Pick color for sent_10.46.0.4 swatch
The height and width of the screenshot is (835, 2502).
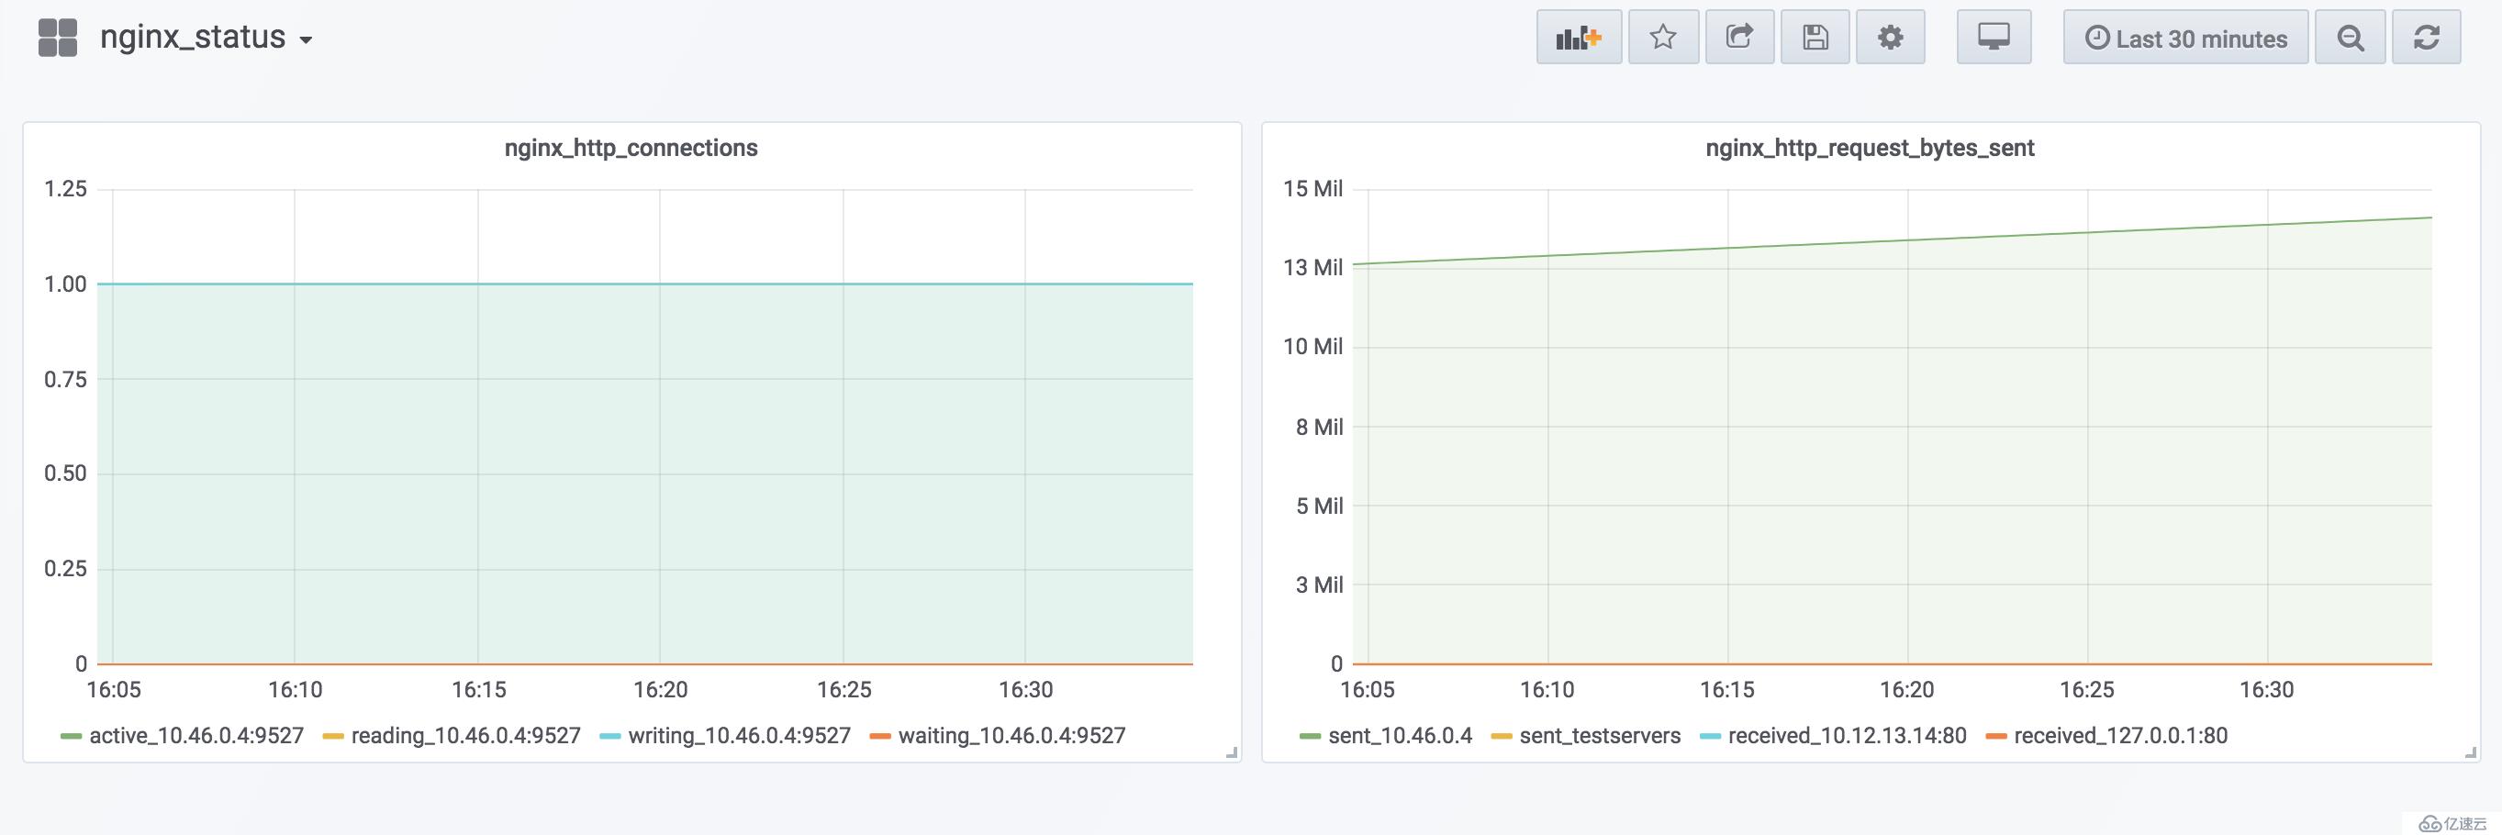tap(1311, 737)
